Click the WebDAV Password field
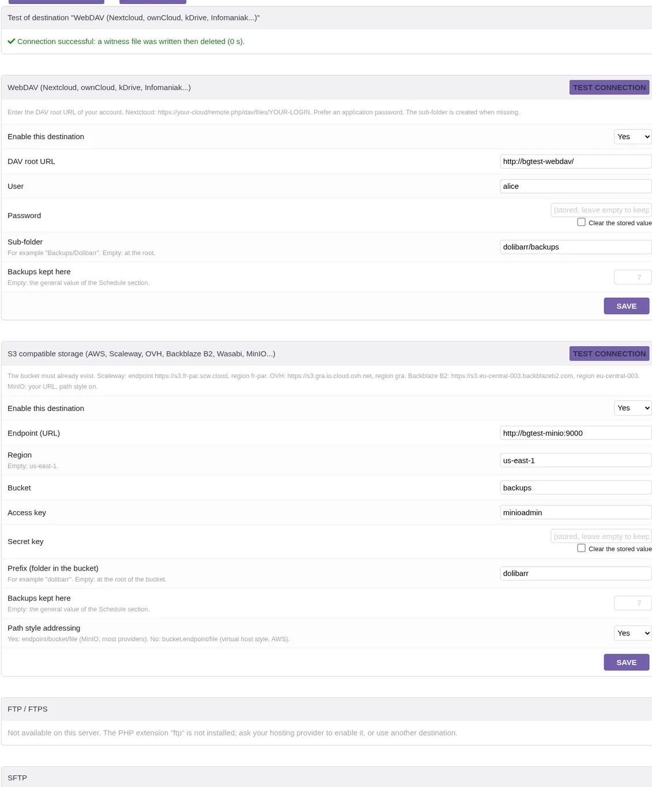Viewport: 652px width, 787px height. 601,210
